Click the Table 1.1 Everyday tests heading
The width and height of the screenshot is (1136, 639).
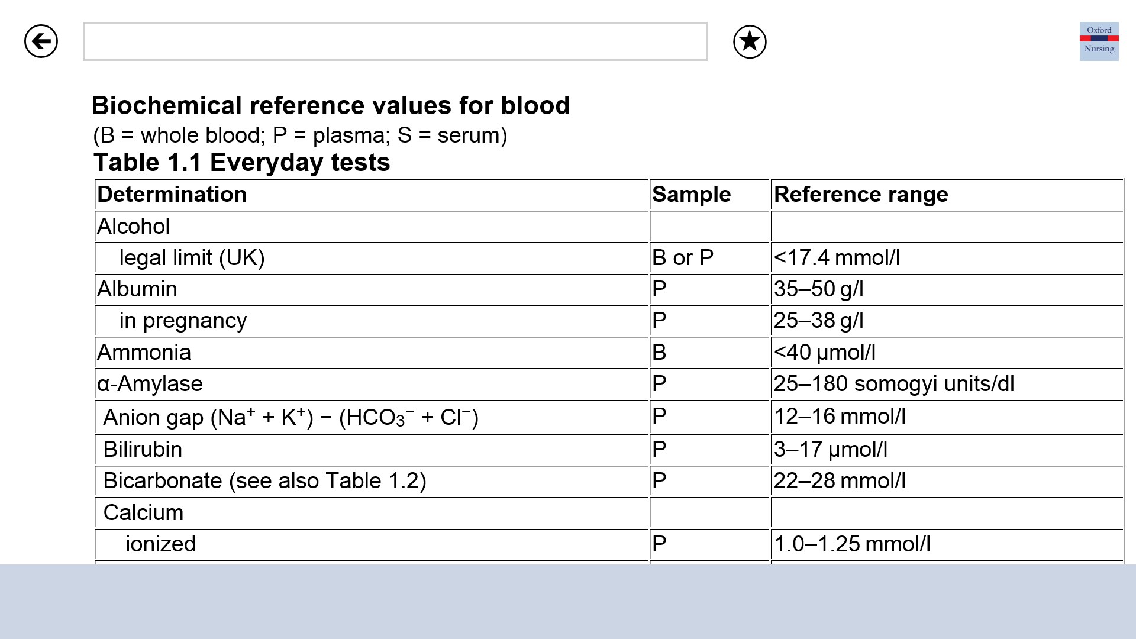pos(241,163)
